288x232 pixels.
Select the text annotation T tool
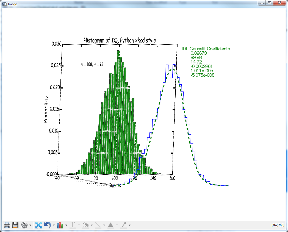click(73, 225)
